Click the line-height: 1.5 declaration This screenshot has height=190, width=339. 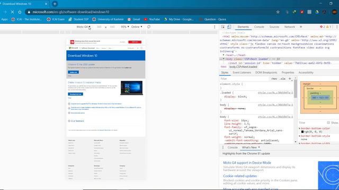[x=237, y=124]
